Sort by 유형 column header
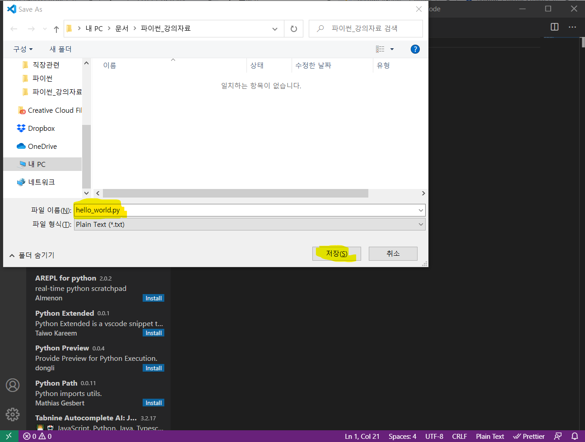 click(x=383, y=65)
